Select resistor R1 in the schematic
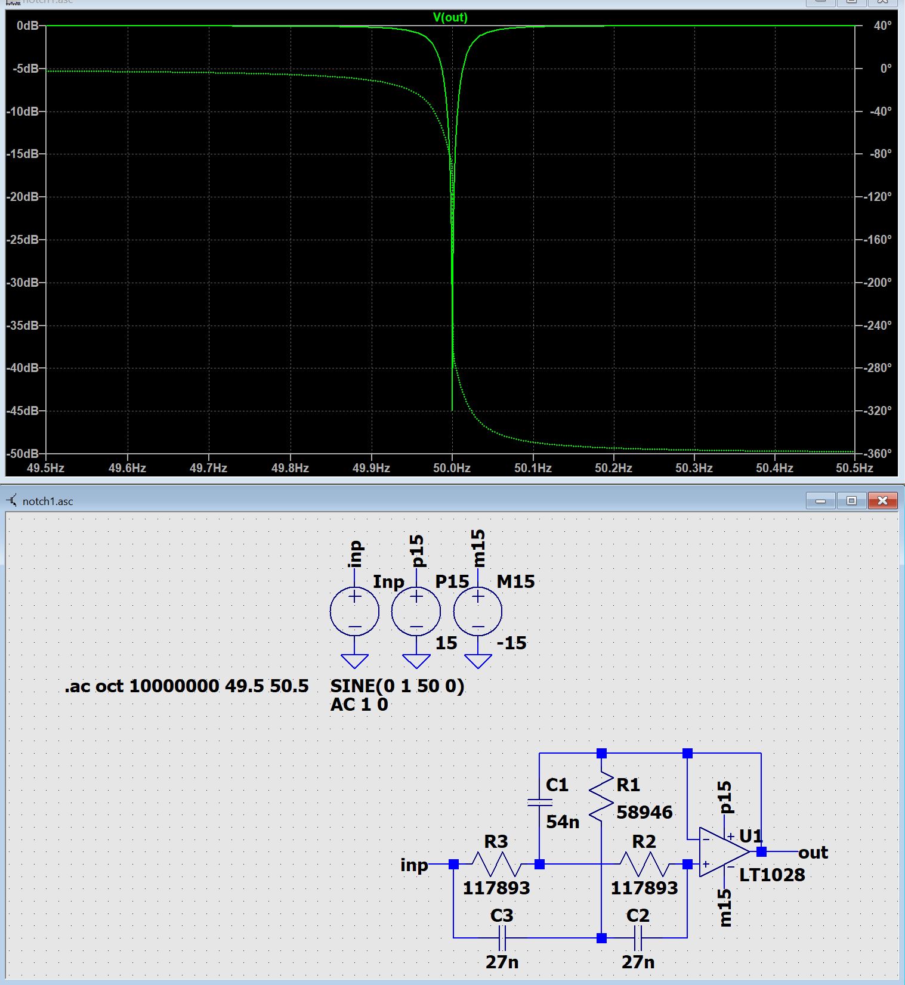Image resolution: width=905 pixels, height=985 pixels. [x=601, y=796]
